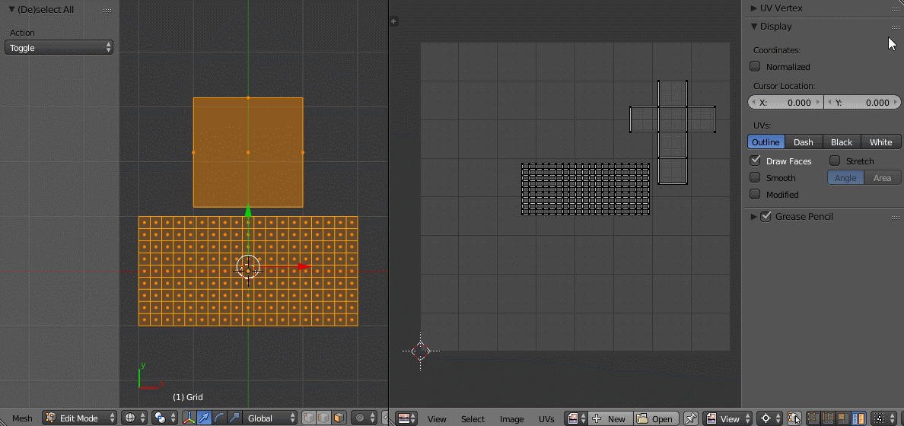Select the scale manipulator icon

[x=234, y=418]
